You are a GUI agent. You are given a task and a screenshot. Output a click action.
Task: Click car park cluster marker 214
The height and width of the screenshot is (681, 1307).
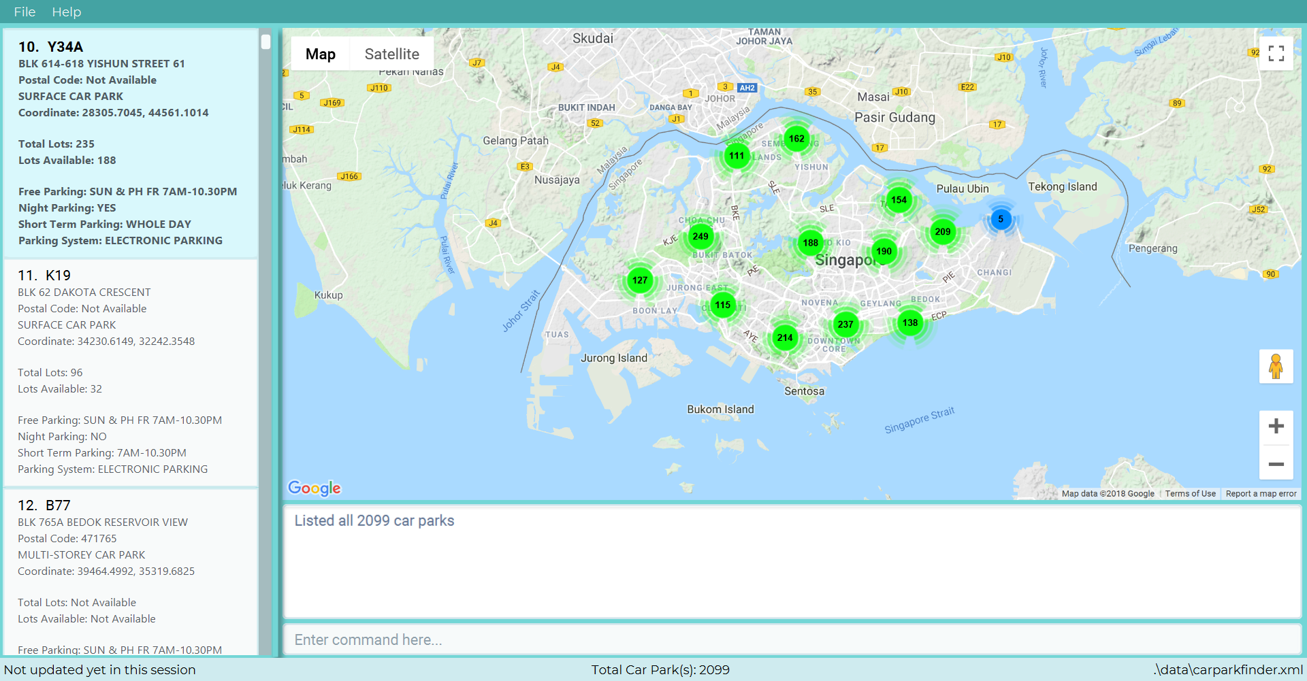click(x=785, y=337)
